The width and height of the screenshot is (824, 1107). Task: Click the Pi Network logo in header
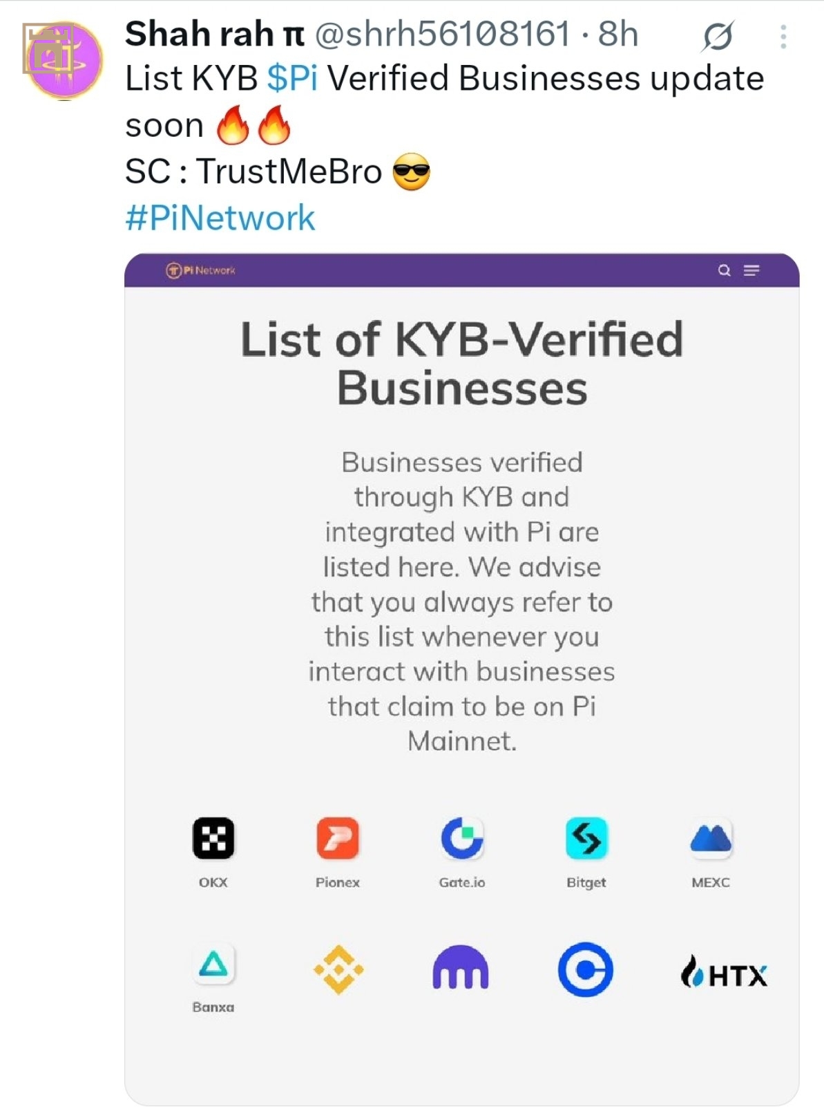pyautogui.click(x=201, y=270)
